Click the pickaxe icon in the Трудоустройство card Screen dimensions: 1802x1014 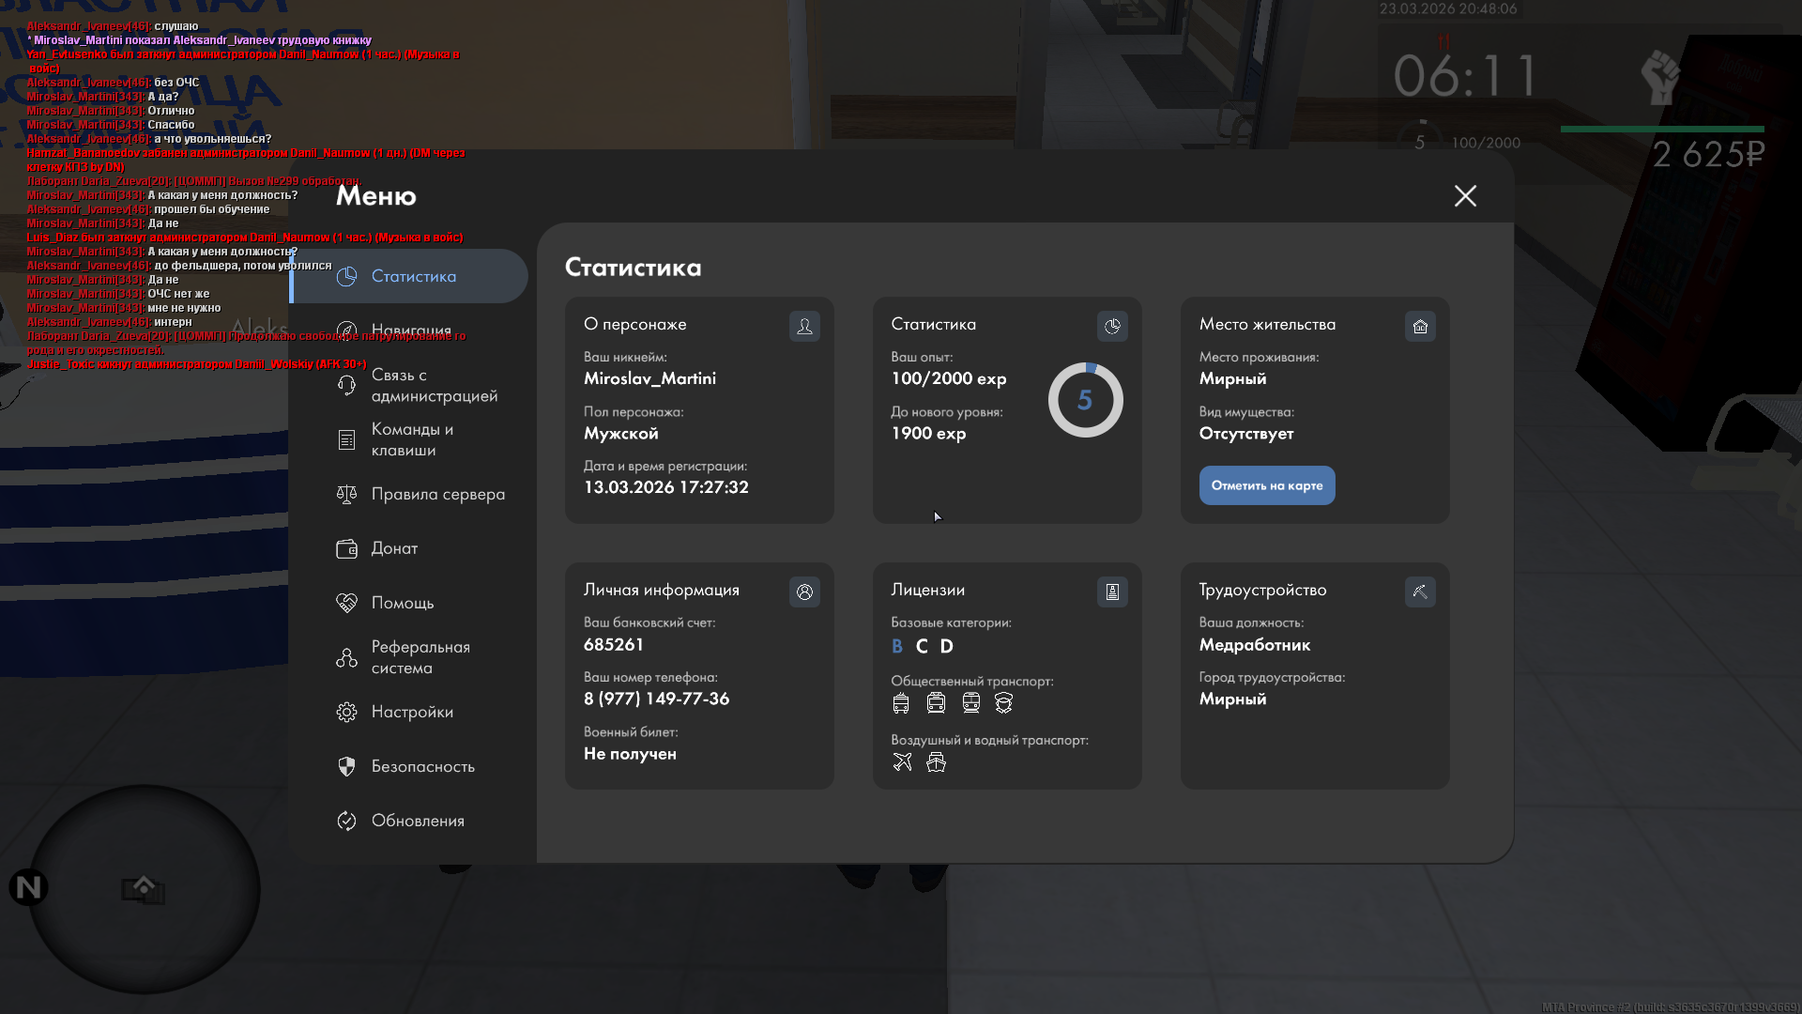point(1420,591)
